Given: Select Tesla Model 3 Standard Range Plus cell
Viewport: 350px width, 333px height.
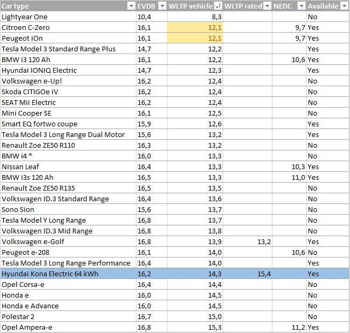Looking at the screenshot, I should [x=69, y=49].
